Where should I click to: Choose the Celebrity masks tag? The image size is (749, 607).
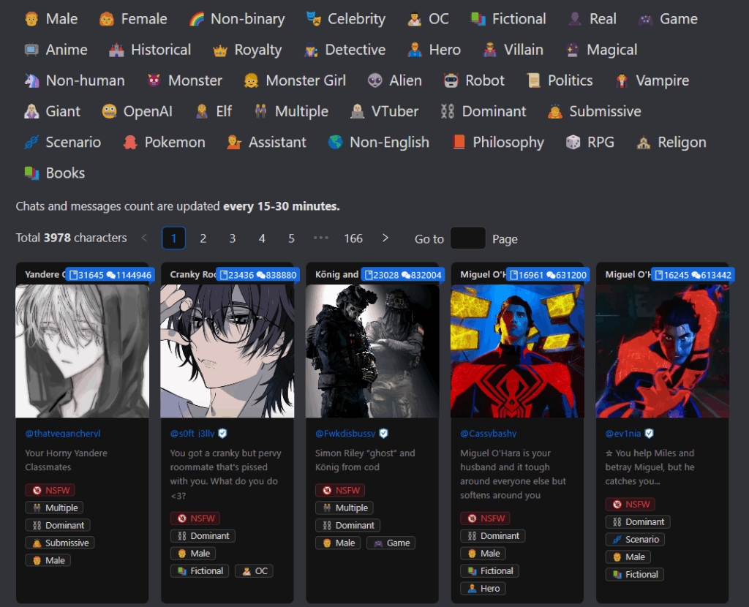346,19
